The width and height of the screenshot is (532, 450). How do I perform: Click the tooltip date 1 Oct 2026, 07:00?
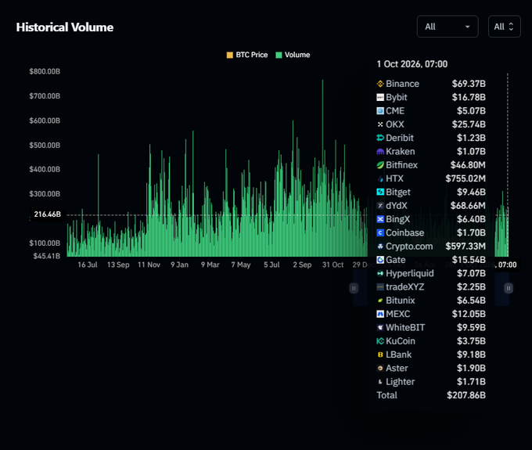412,64
